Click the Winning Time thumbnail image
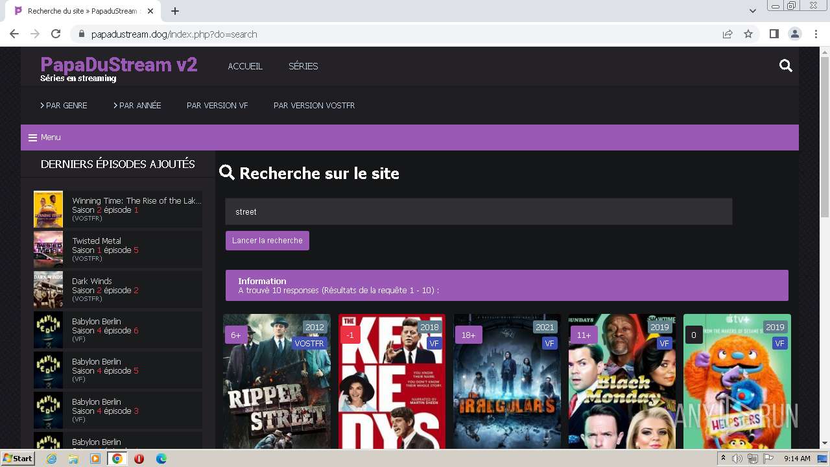Screen dimensions: 830x467 [x=48, y=209]
